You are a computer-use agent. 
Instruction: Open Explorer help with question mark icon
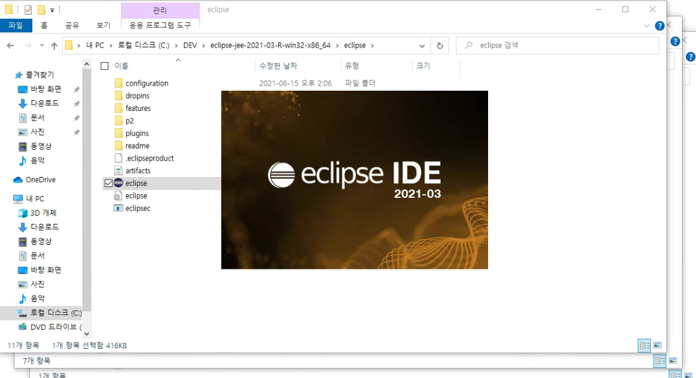660,26
